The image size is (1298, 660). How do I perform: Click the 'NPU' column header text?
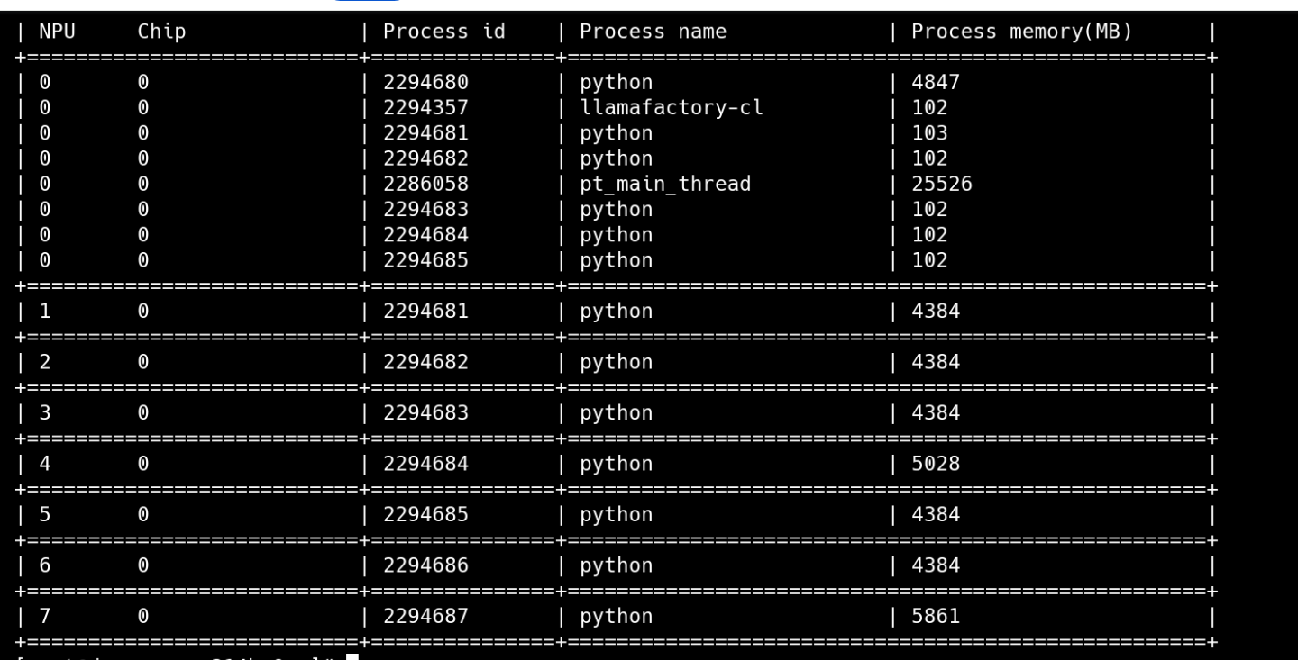57,32
